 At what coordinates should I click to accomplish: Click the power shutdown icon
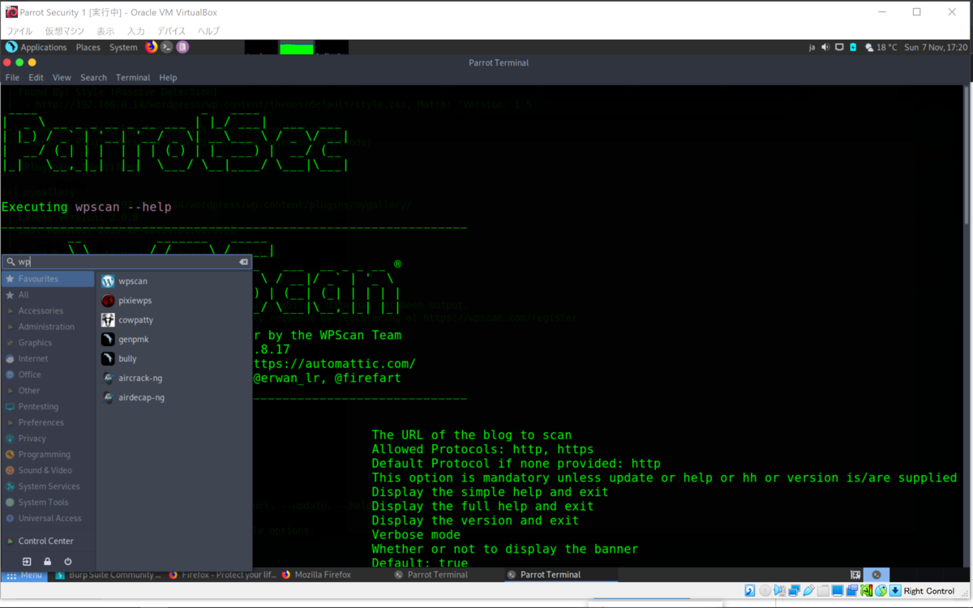(68, 562)
